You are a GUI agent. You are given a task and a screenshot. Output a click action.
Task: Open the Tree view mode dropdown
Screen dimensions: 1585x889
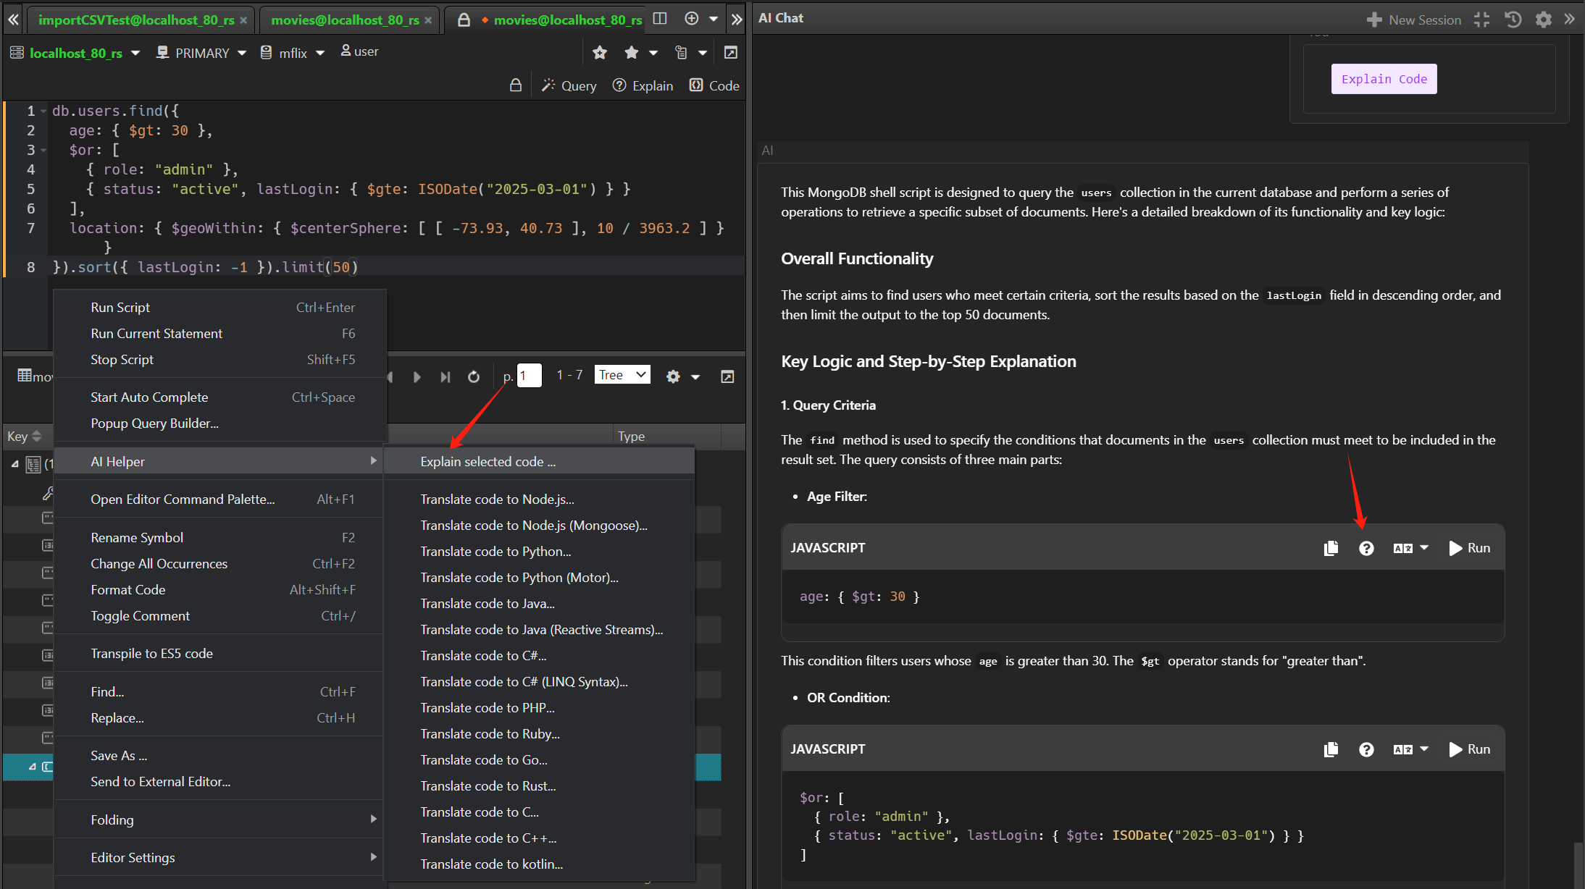[x=622, y=374]
